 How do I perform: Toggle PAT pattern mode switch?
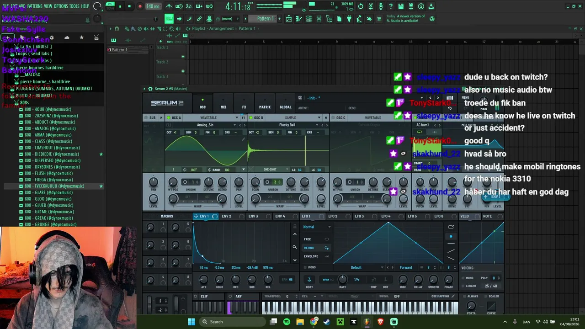click(x=110, y=4)
